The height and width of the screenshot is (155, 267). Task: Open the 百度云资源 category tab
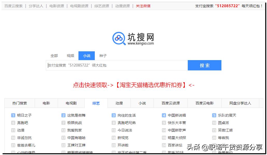171,103
